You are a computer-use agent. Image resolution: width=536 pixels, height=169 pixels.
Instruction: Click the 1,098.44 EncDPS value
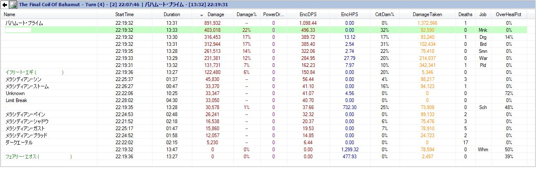coord(308,23)
